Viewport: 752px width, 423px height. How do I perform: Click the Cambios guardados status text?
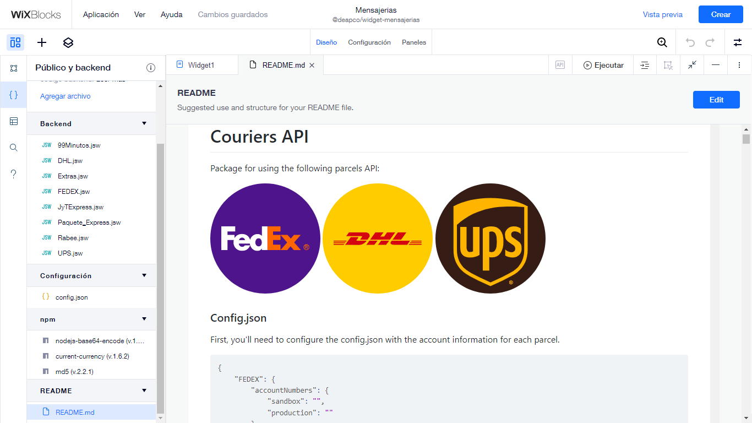tap(233, 15)
